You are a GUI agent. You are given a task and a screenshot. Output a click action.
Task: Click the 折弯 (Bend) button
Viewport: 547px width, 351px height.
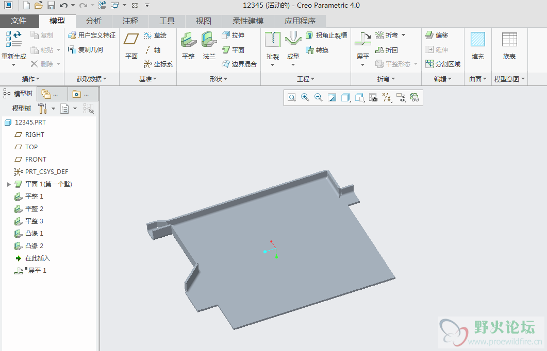point(387,35)
